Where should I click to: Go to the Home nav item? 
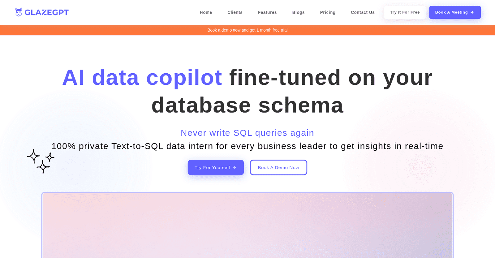tap(206, 12)
